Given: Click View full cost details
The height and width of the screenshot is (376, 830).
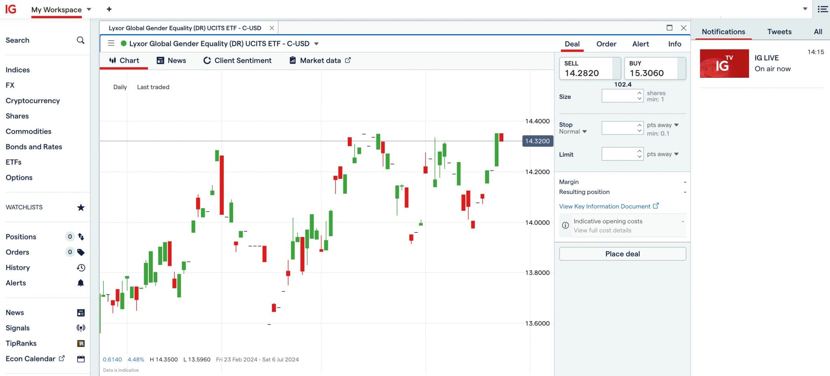Looking at the screenshot, I should [602, 231].
